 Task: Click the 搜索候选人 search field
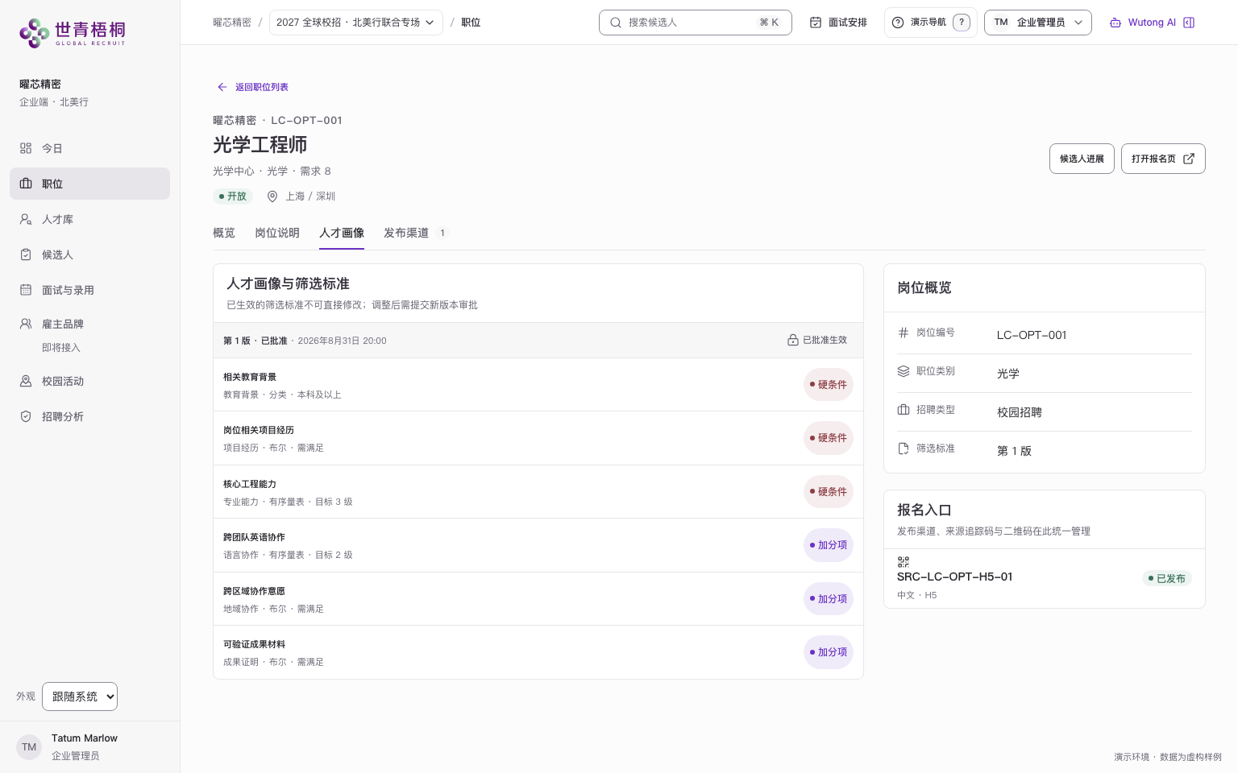[x=696, y=23]
